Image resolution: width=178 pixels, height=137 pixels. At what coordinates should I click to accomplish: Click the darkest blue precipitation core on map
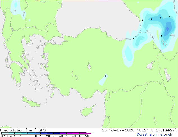point(168,29)
